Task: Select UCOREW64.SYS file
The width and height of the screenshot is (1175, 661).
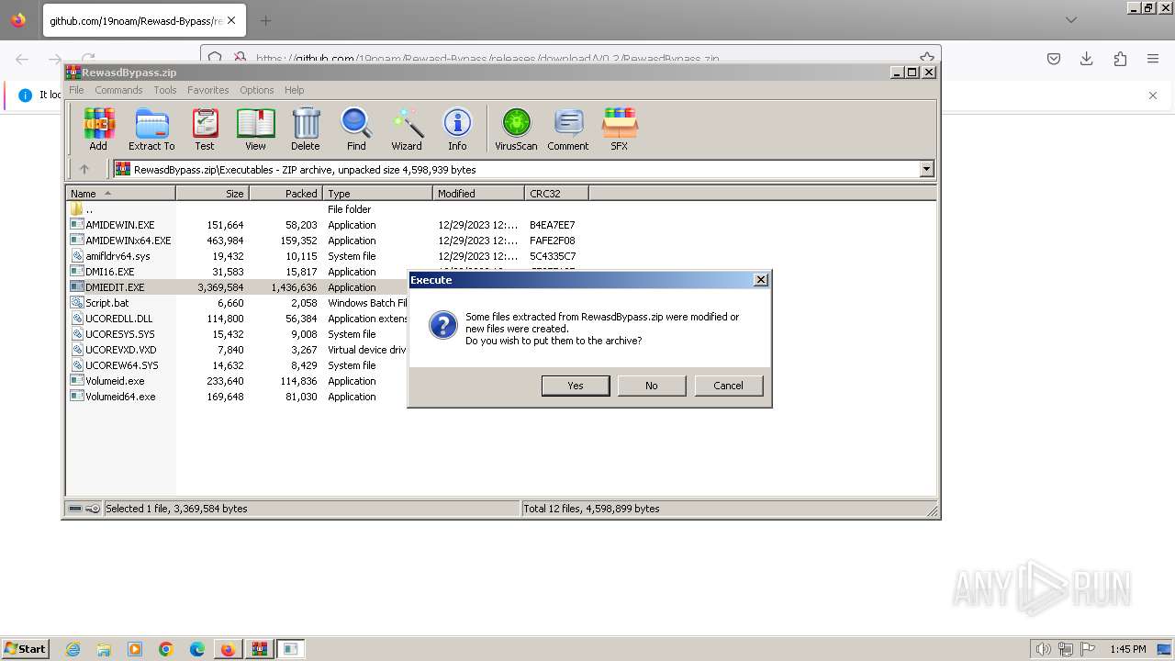Action: (x=115, y=365)
